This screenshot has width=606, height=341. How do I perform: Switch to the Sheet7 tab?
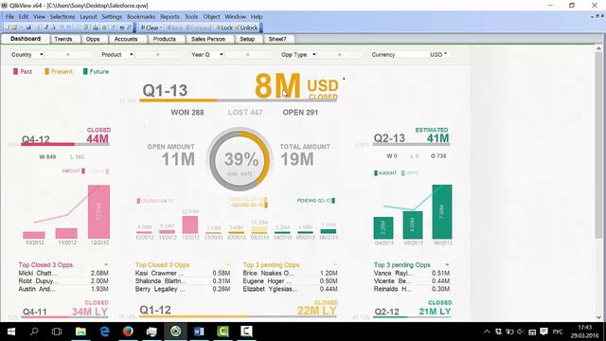pyautogui.click(x=277, y=39)
